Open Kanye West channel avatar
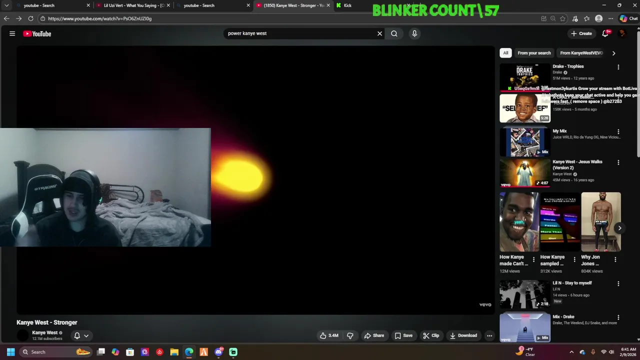This screenshot has height=360, width=640. point(22,335)
